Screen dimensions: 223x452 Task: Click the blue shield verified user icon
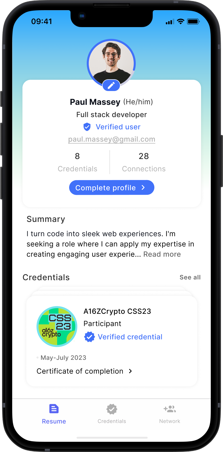click(87, 127)
